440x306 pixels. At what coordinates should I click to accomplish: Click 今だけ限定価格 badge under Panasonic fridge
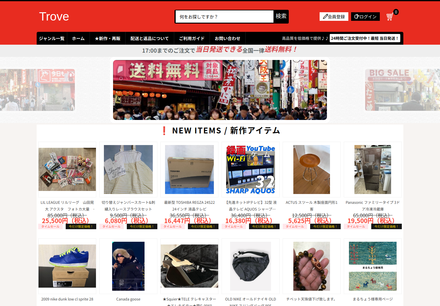387,226
